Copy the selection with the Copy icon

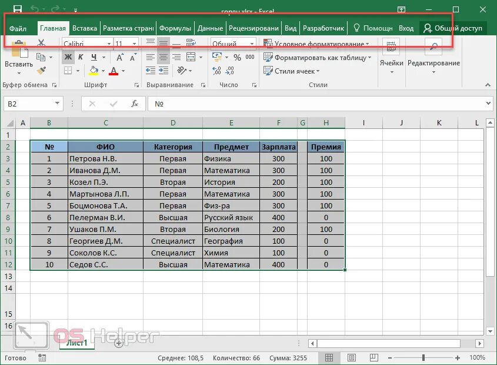click(41, 57)
